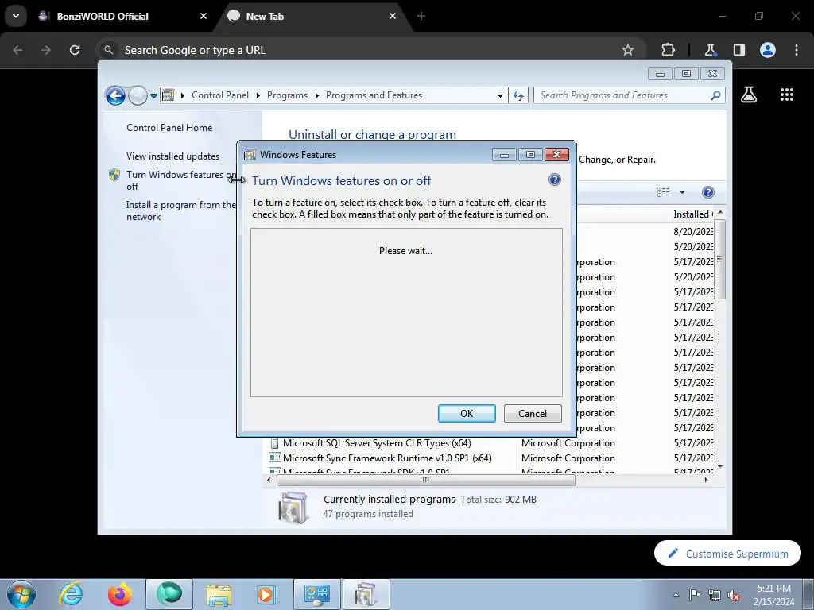Toggle the browser side panel icon
Viewport: 814px width, 610px height.
[x=738, y=50]
